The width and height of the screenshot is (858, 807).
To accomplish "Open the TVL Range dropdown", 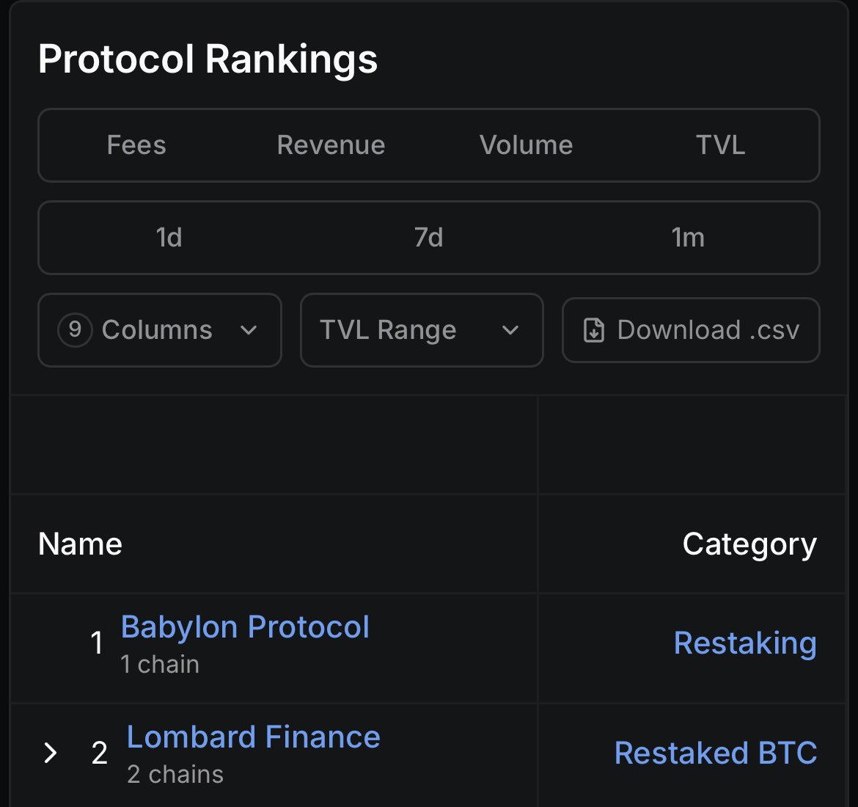I will pos(422,330).
